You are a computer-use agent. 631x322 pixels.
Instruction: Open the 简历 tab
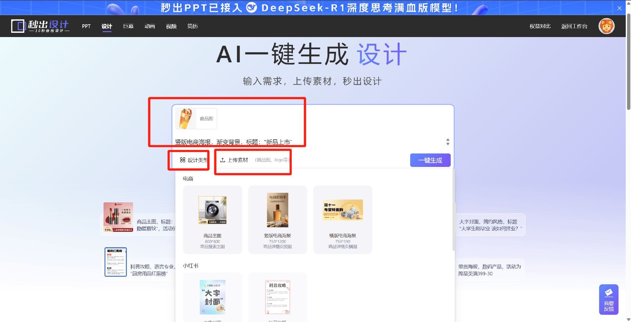(193, 26)
